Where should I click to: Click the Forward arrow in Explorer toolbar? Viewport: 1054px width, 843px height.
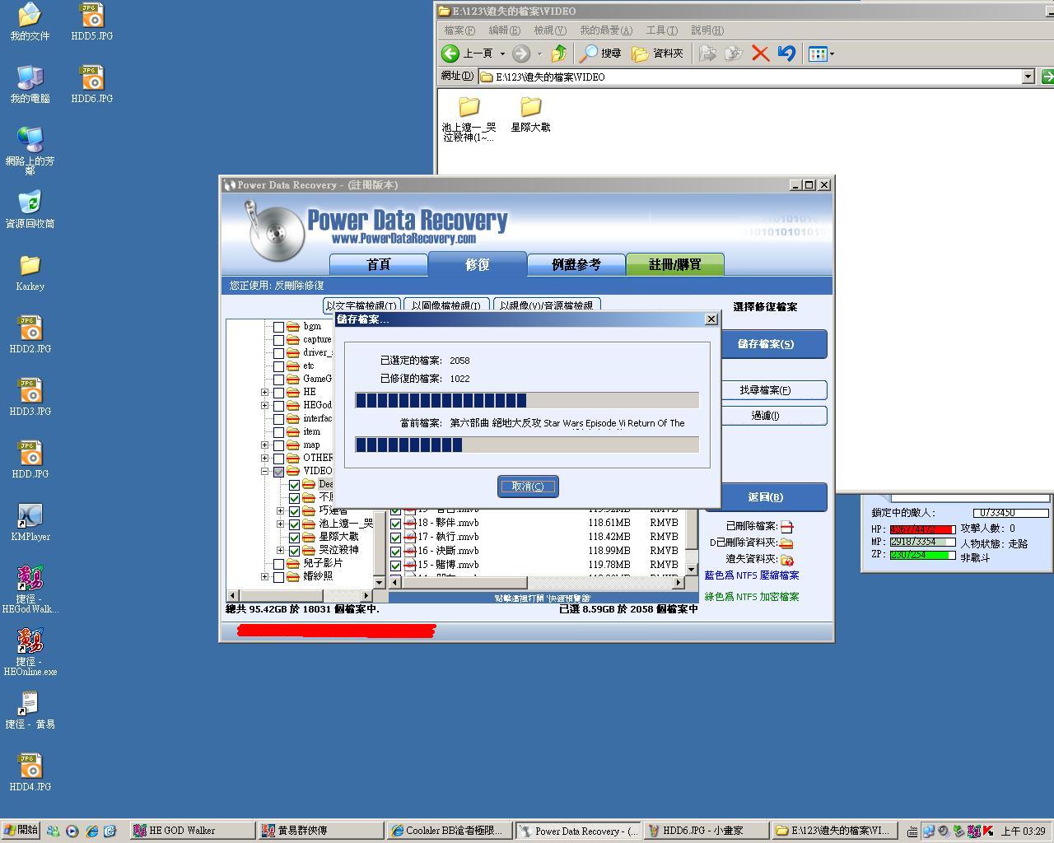(521, 54)
